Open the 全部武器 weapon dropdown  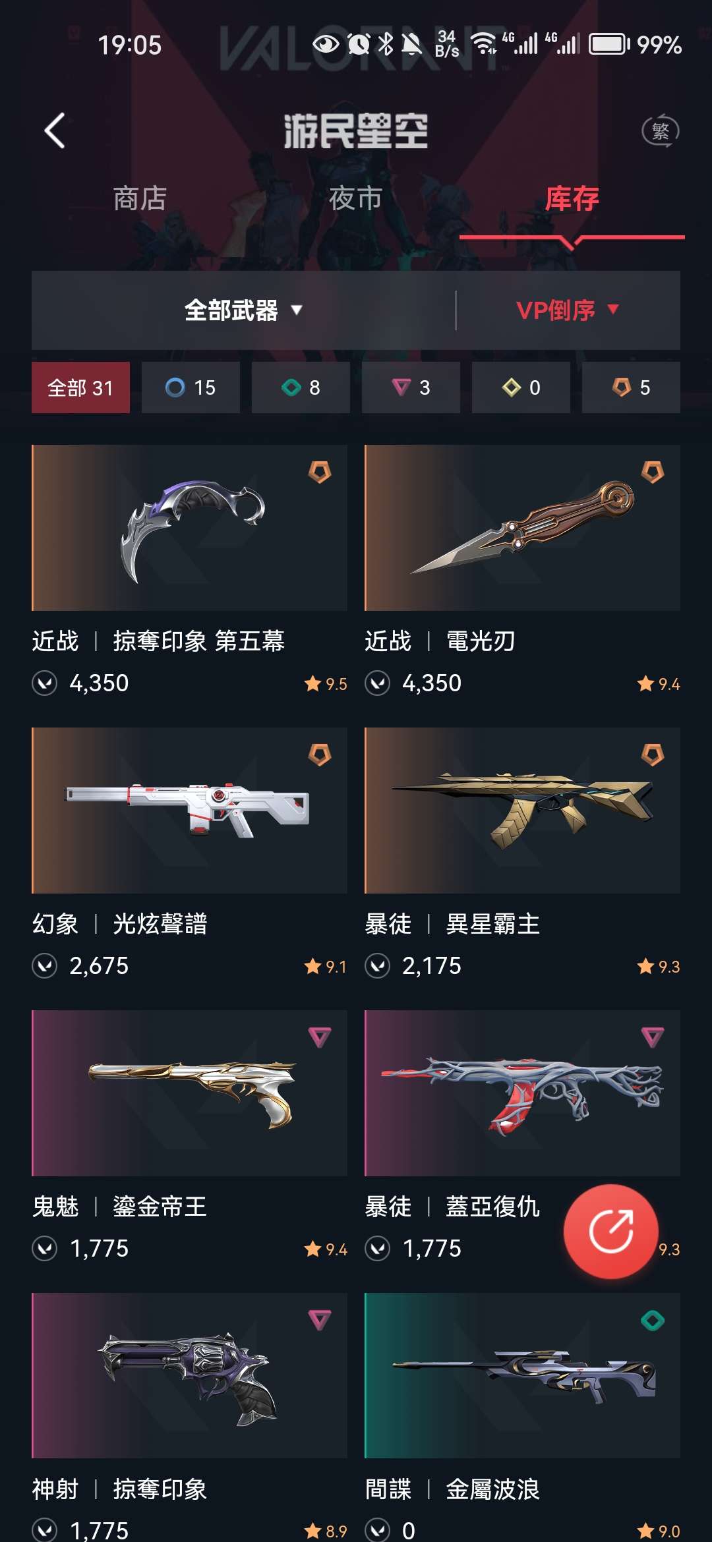click(x=243, y=310)
